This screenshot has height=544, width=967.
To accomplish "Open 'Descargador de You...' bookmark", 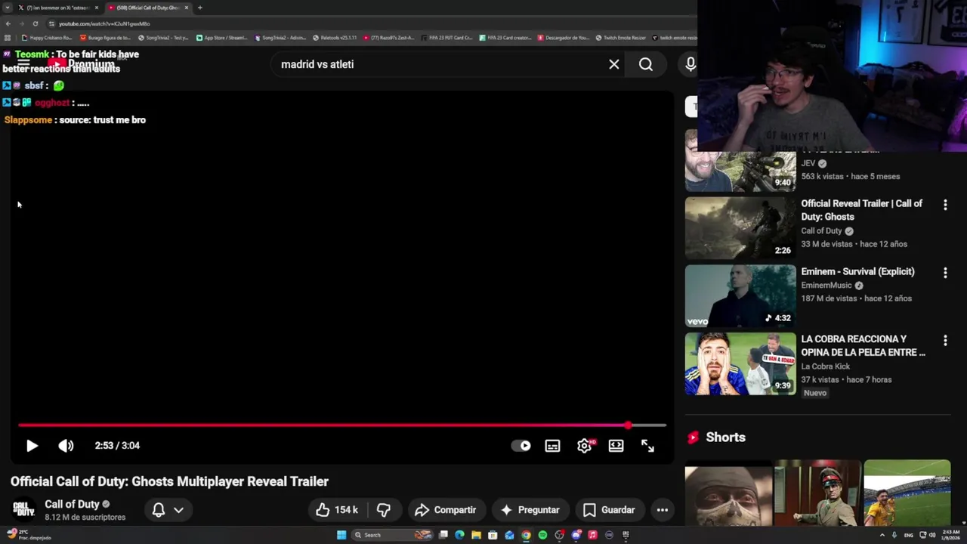I will click(563, 37).
